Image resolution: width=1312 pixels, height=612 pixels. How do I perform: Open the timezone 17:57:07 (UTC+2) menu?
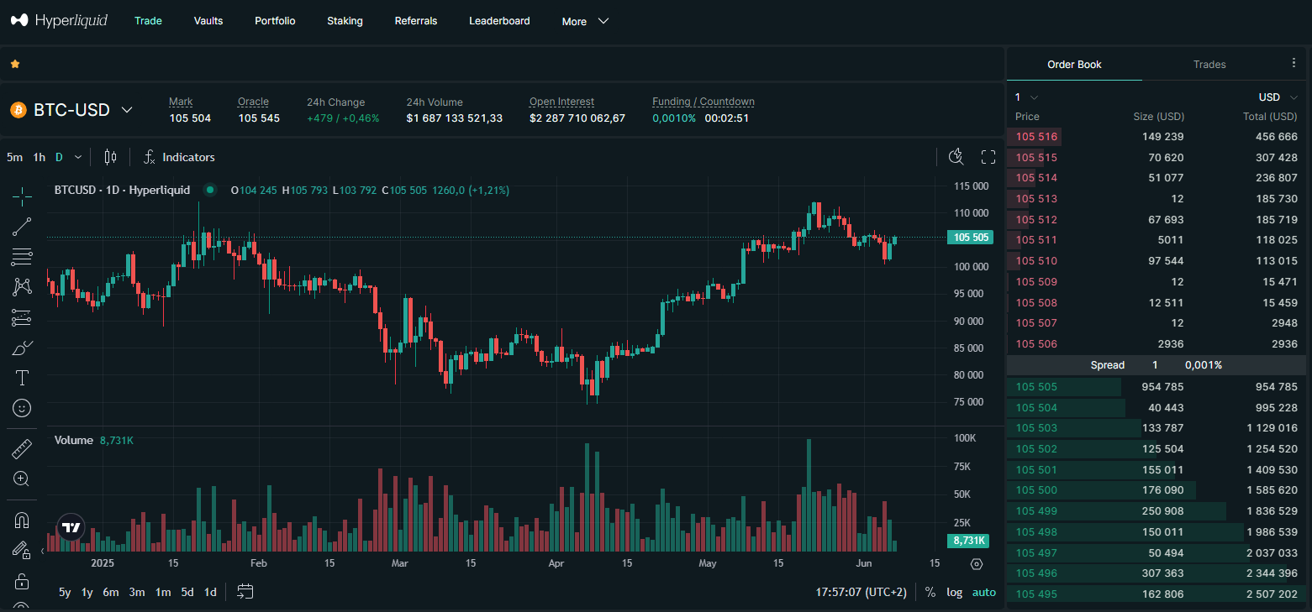[861, 592]
